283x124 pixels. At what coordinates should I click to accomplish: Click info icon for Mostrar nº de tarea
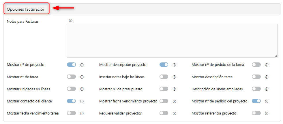coord(82,77)
